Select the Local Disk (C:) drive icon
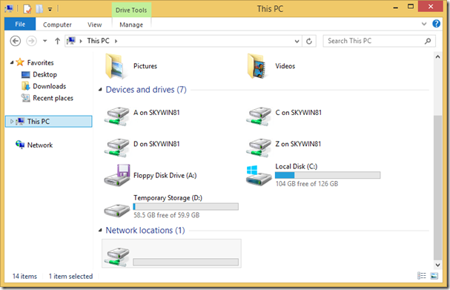This screenshot has width=450, height=290. coord(259,176)
